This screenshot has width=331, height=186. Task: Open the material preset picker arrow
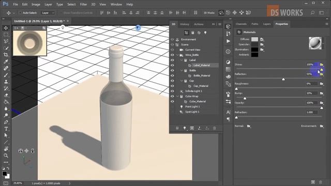point(323,43)
